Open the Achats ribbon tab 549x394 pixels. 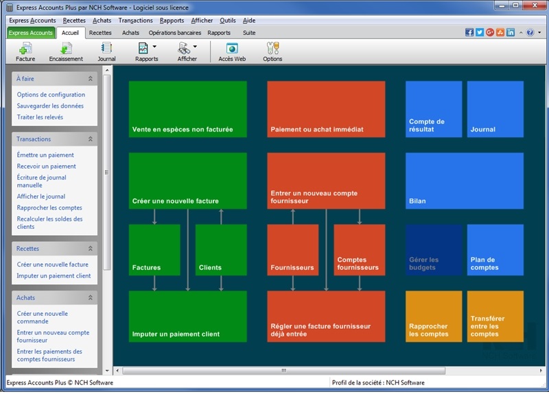point(130,33)
